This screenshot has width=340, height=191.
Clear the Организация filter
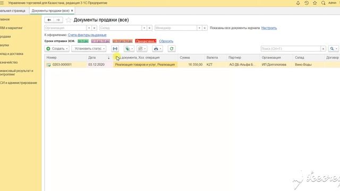[94, 28]
